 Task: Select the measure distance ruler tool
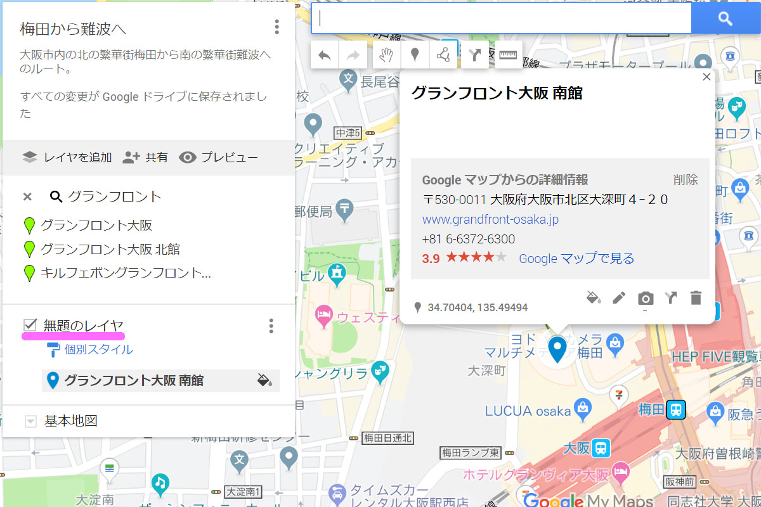[x=509, y=55]
